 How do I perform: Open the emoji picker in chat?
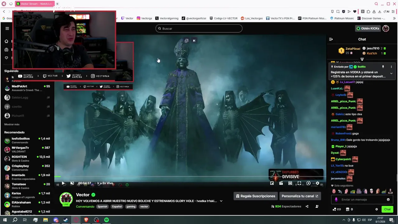(x=388, y=199)
